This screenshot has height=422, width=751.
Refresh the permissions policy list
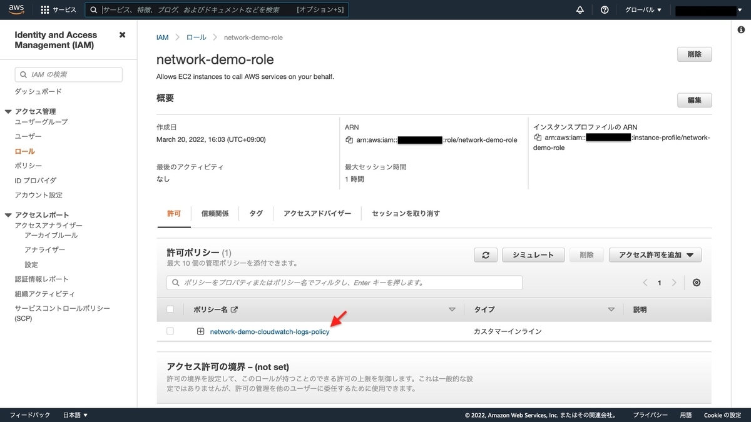pos(486,255)
